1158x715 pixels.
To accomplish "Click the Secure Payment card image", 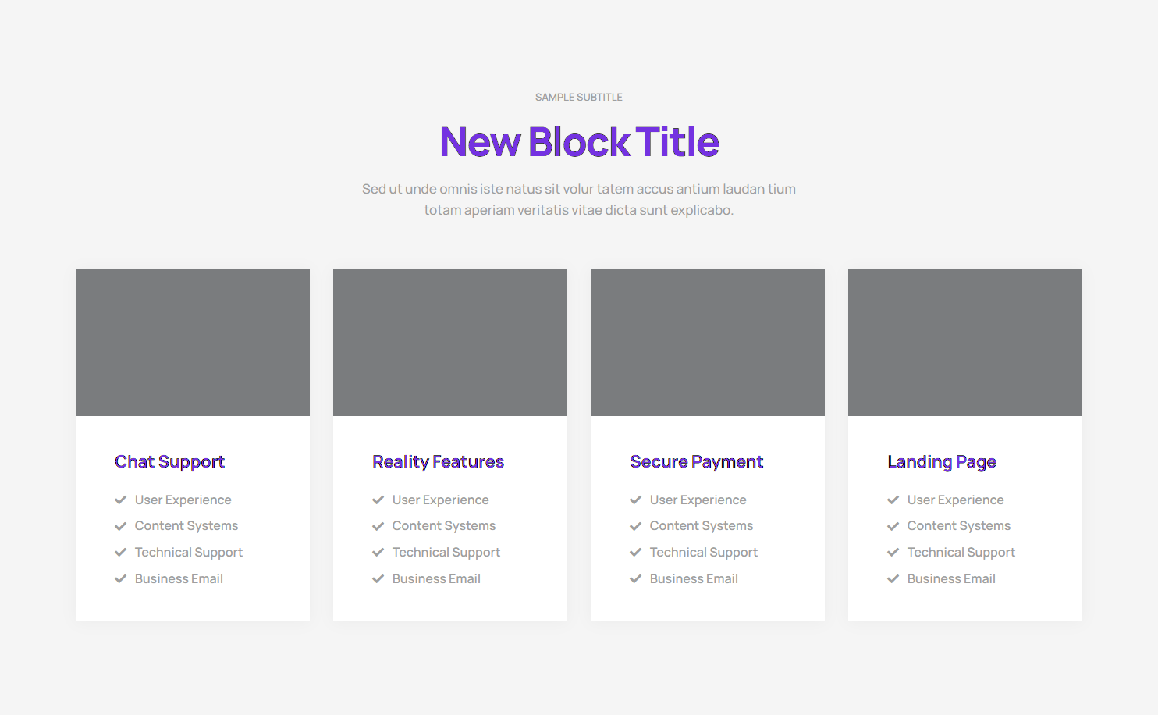I will [x=708, y=343].
